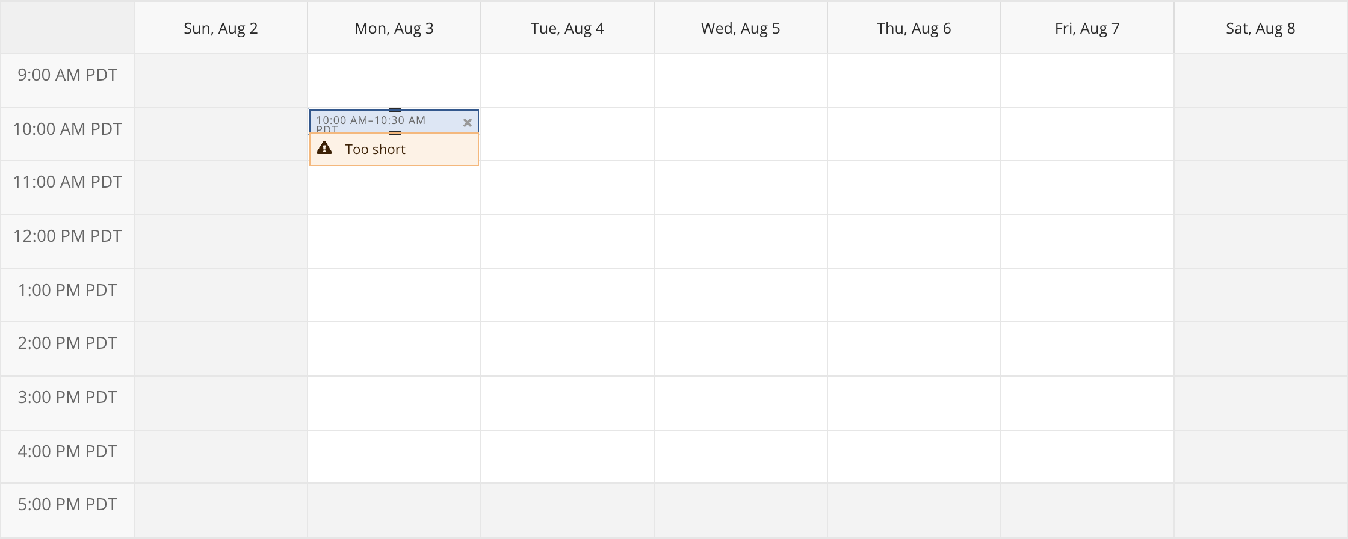The image size is (1348, 539).
Task: Select the Sat, Aug 8 column header
Action: [x=1261, y=28]
